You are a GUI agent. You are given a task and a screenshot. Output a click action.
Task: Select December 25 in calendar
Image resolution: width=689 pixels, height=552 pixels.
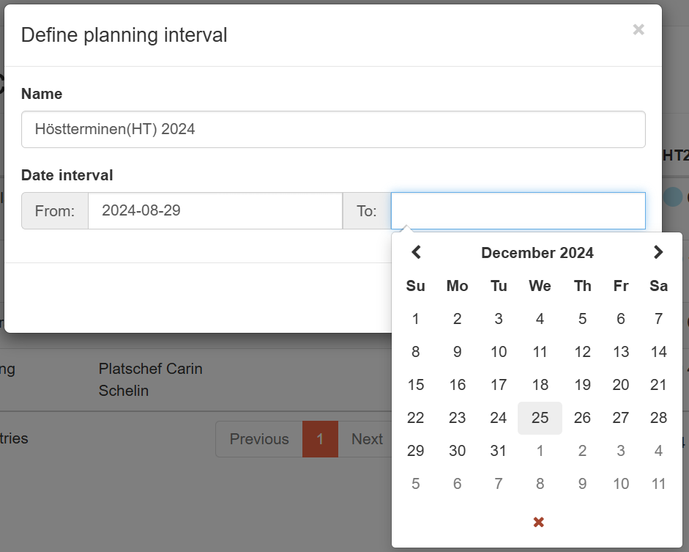[x=540, y=418]
